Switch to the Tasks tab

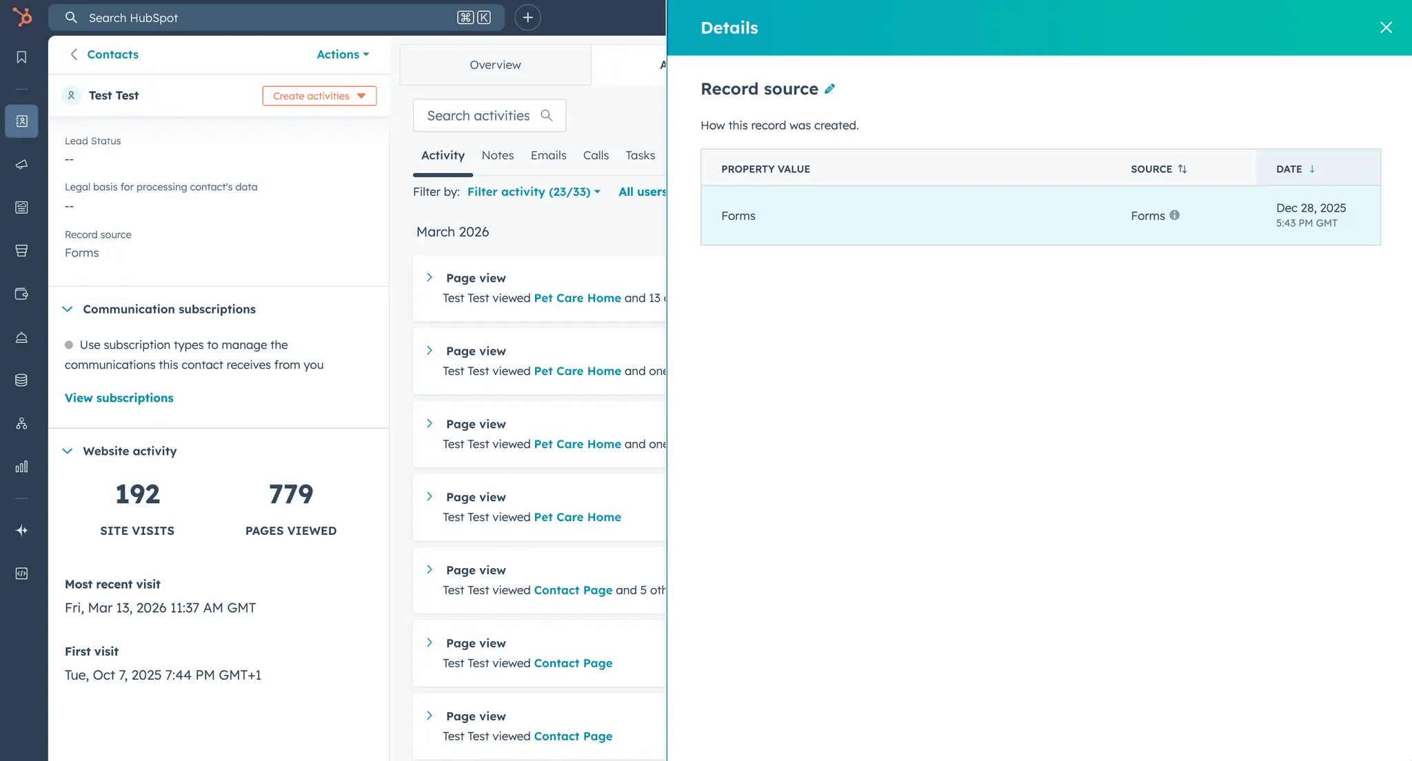[x=641, y=156]
